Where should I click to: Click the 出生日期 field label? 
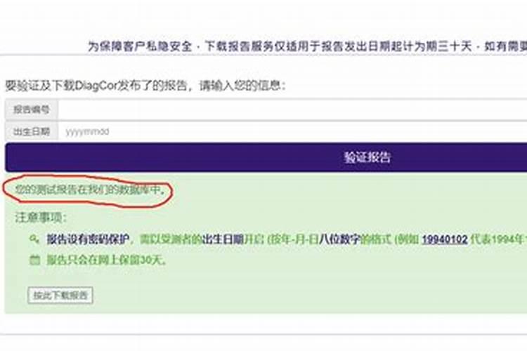32,131
